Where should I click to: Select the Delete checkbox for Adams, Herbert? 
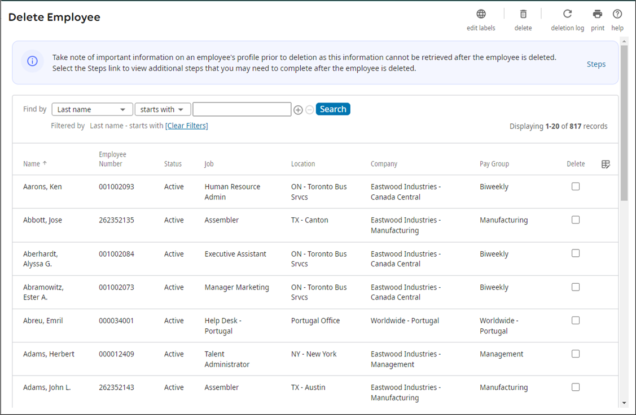pyautogui.click(x=576, y=354)
